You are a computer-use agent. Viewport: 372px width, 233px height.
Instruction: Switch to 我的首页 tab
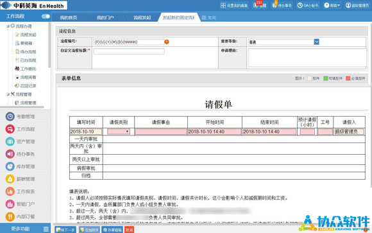[x=69, y=17]
